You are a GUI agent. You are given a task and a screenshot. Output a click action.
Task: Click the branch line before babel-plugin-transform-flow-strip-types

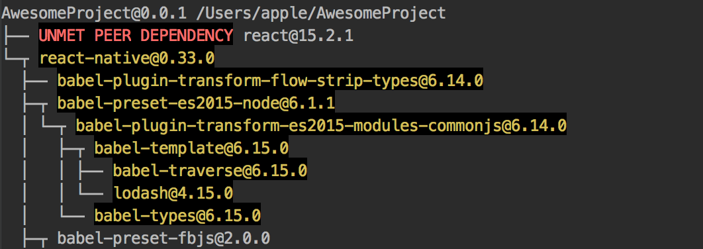pyautogui.click(x=35, y=81)
